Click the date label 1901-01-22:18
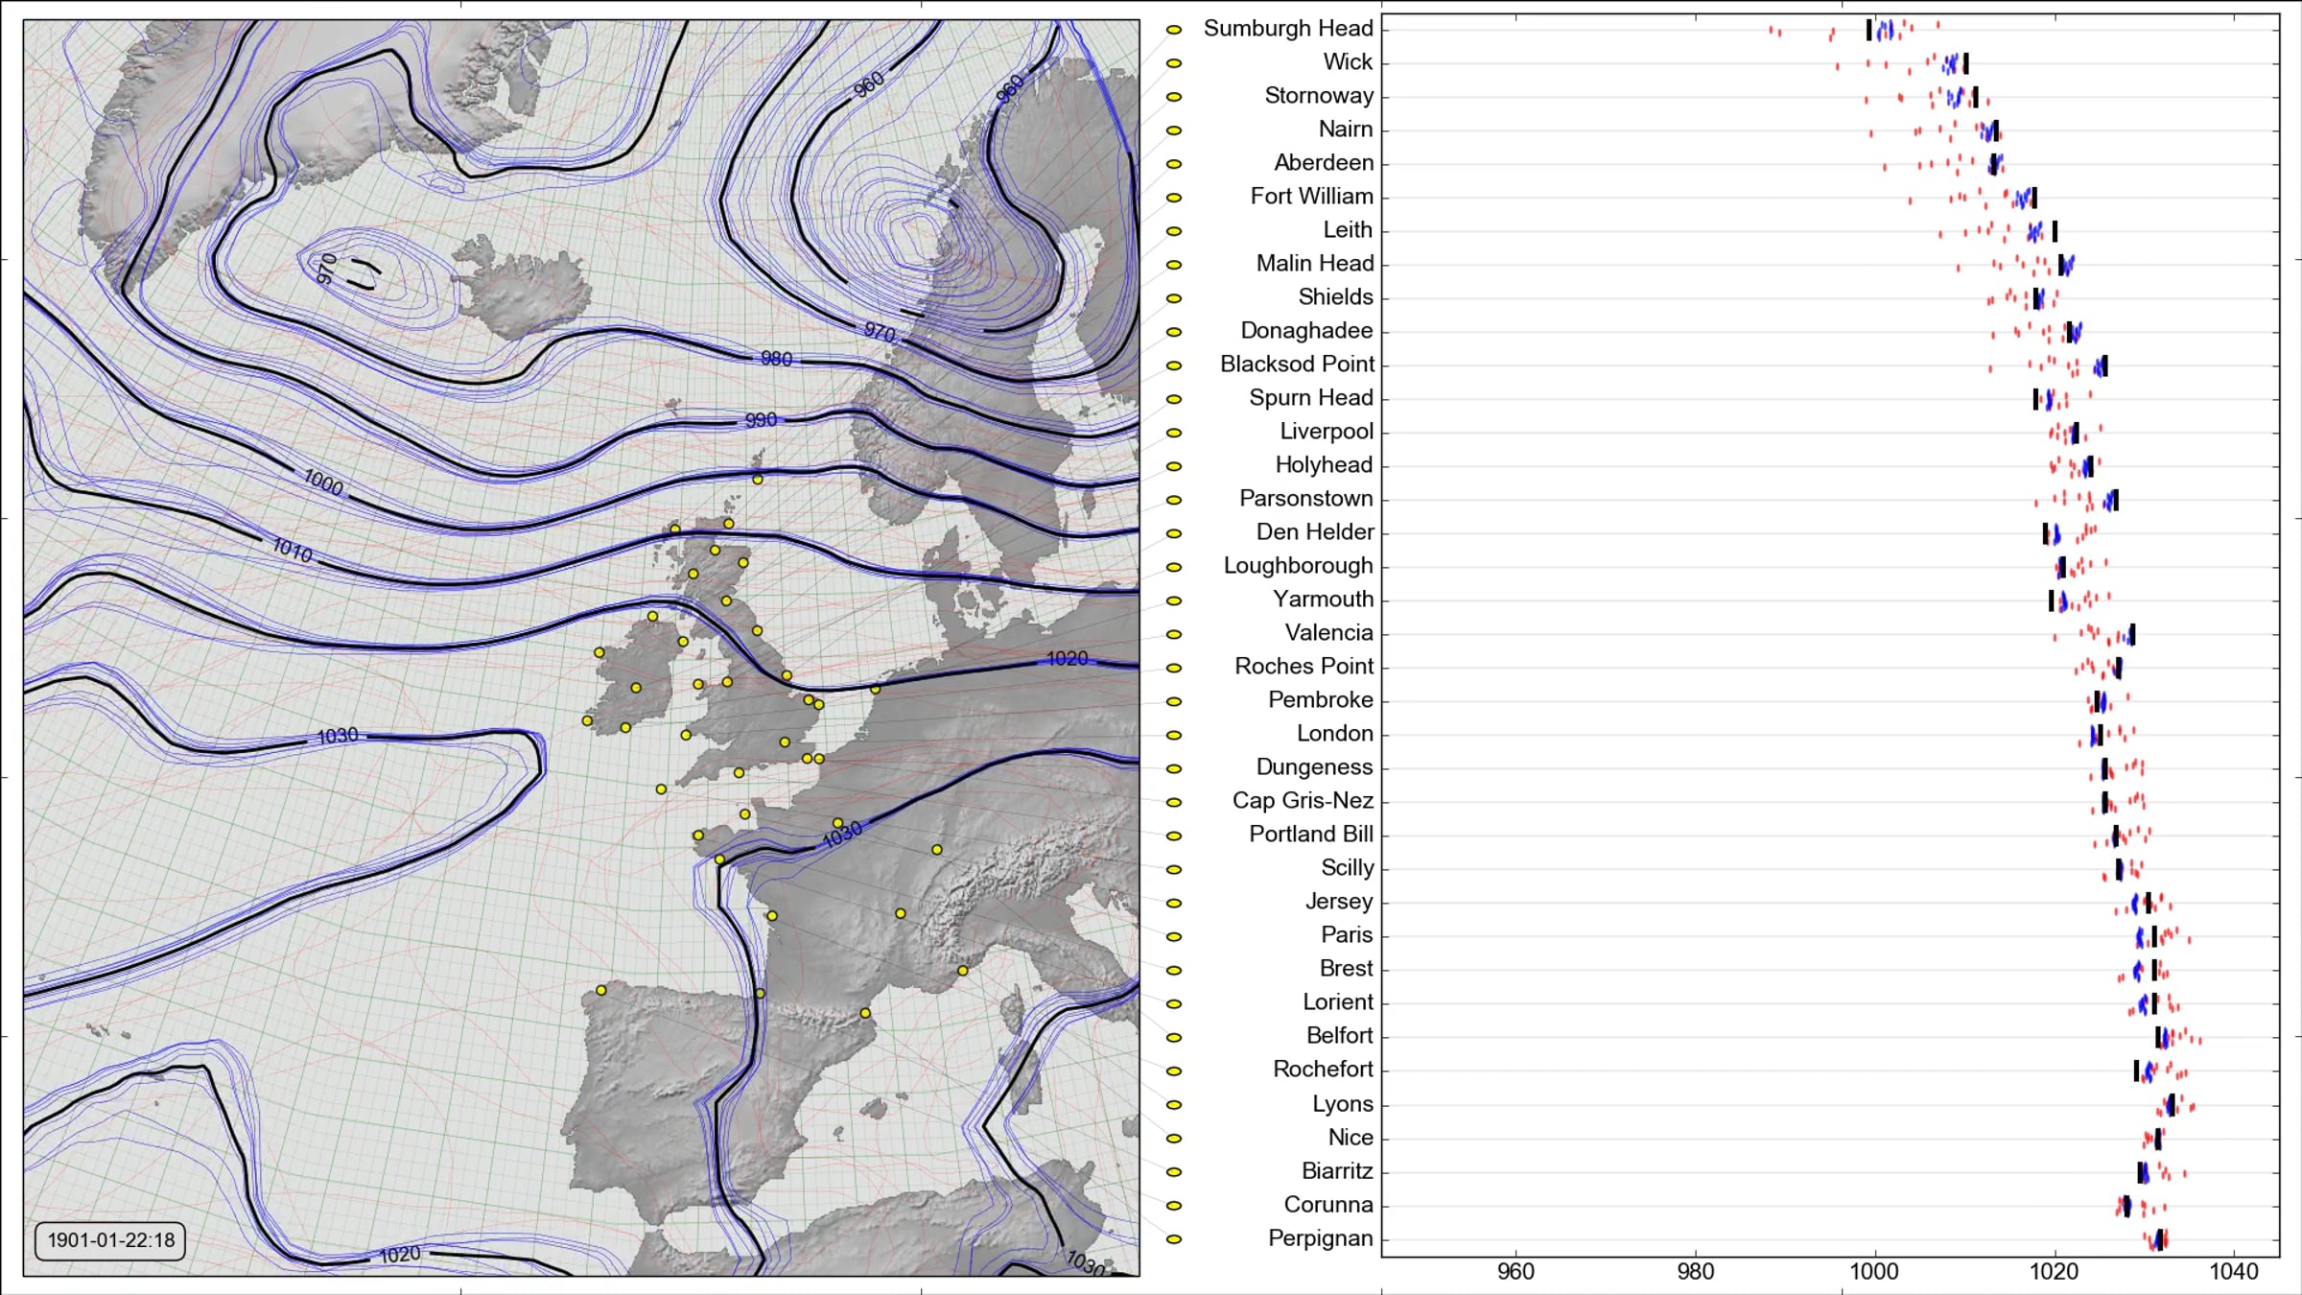2302x1295 pixels. pos(111,1239)
